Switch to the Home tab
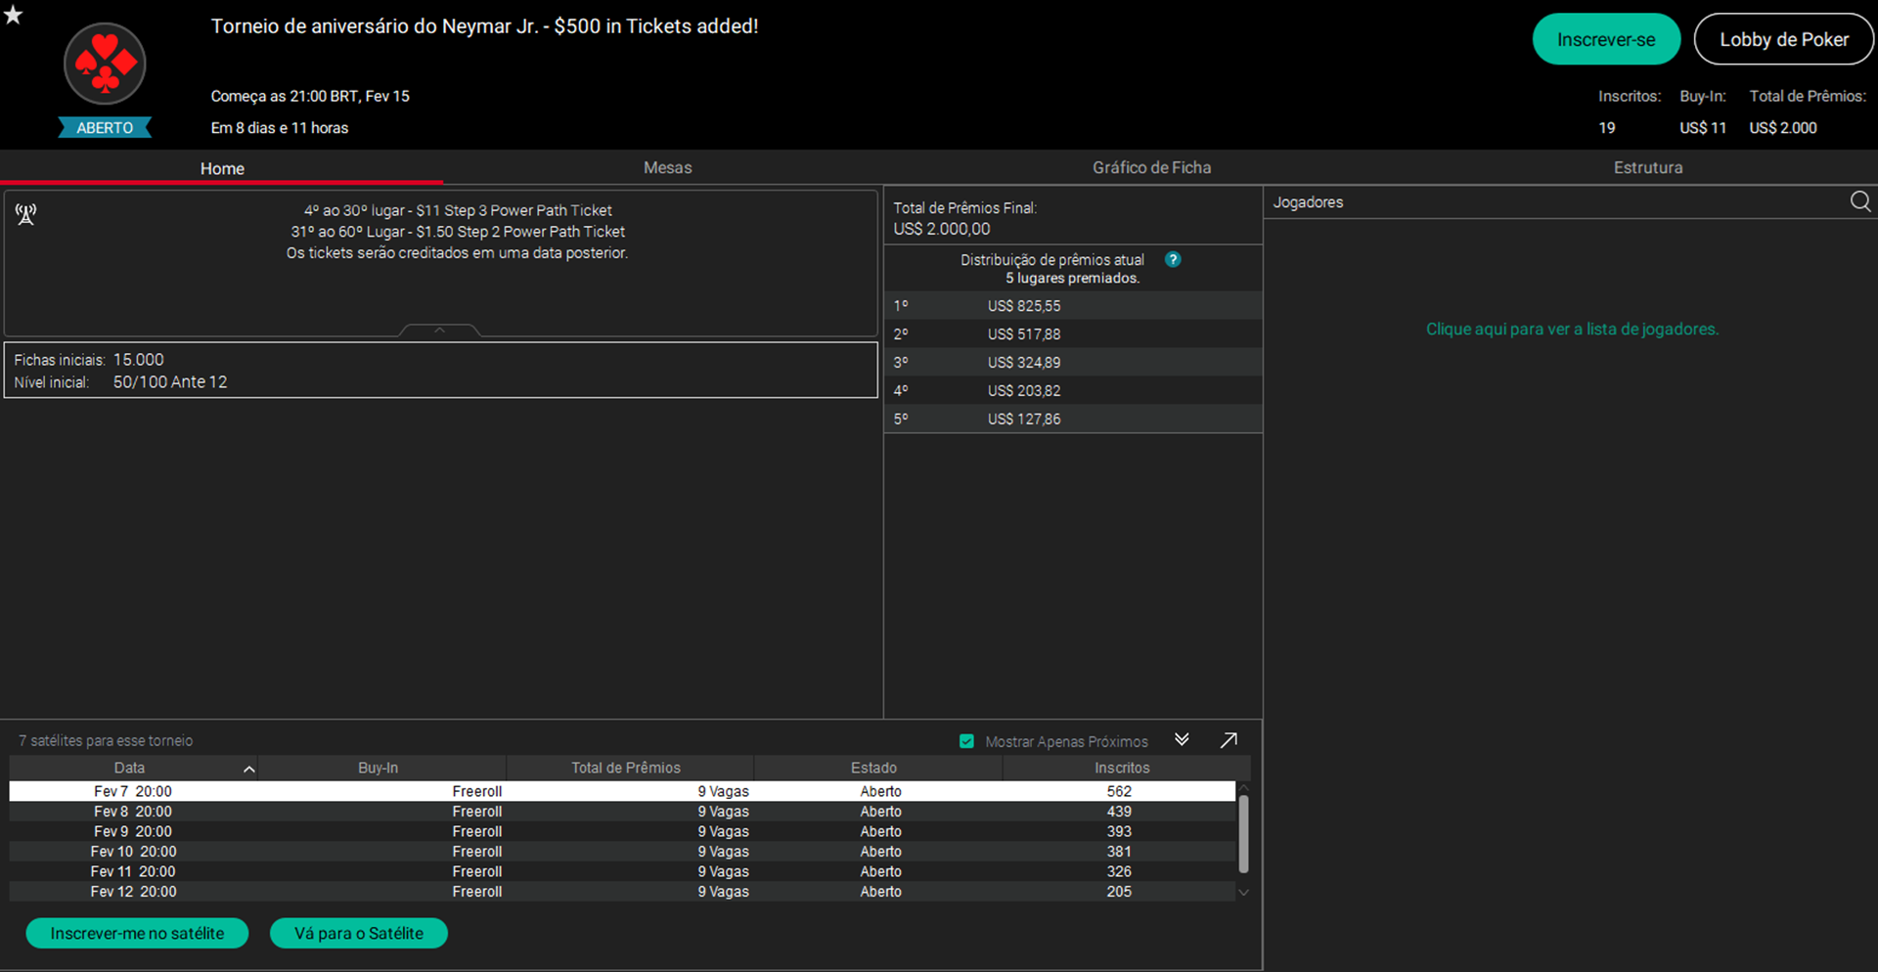The height and width of the screenshot is (972, 1878). click(222, 168)
